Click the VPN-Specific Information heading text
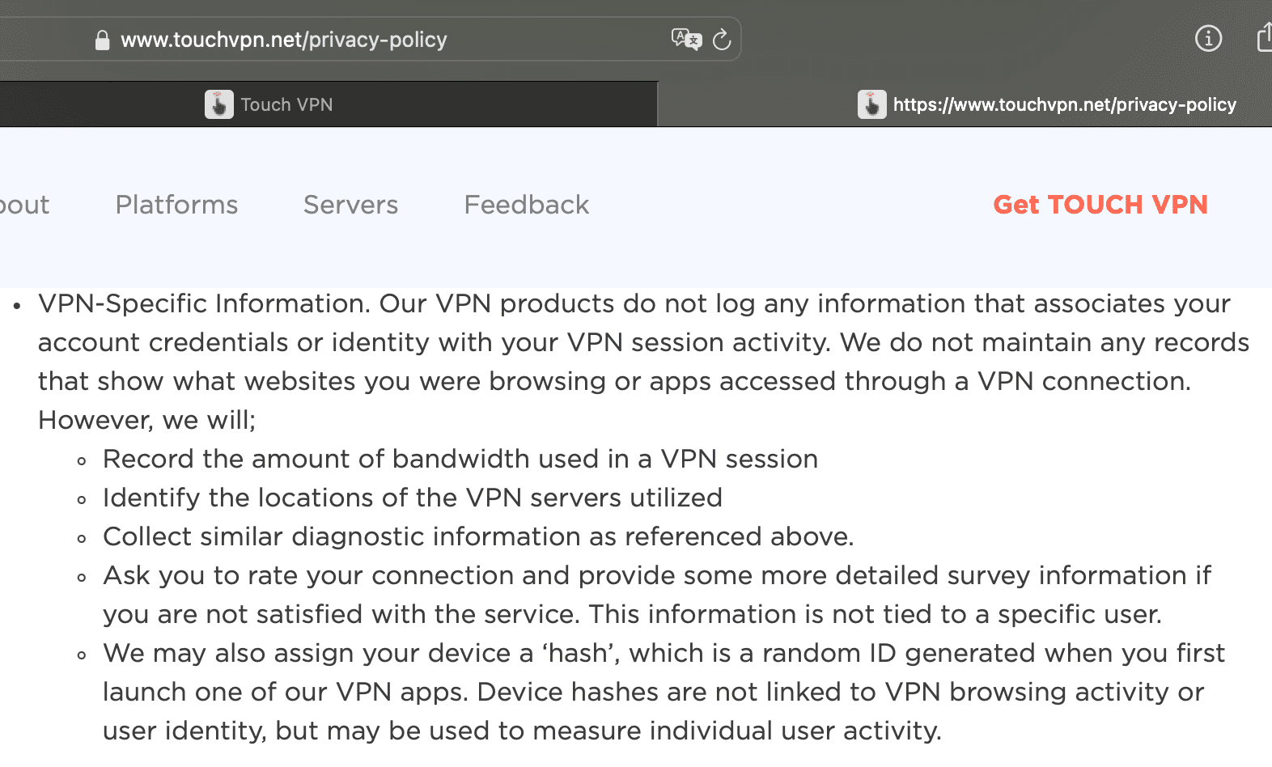The image size is (1272, 767). (204, 303)
